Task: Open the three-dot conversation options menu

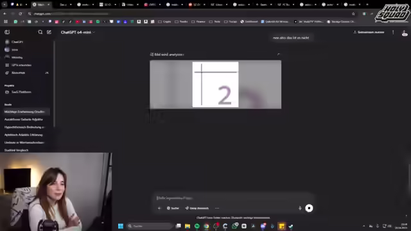Action: (393, 32)
